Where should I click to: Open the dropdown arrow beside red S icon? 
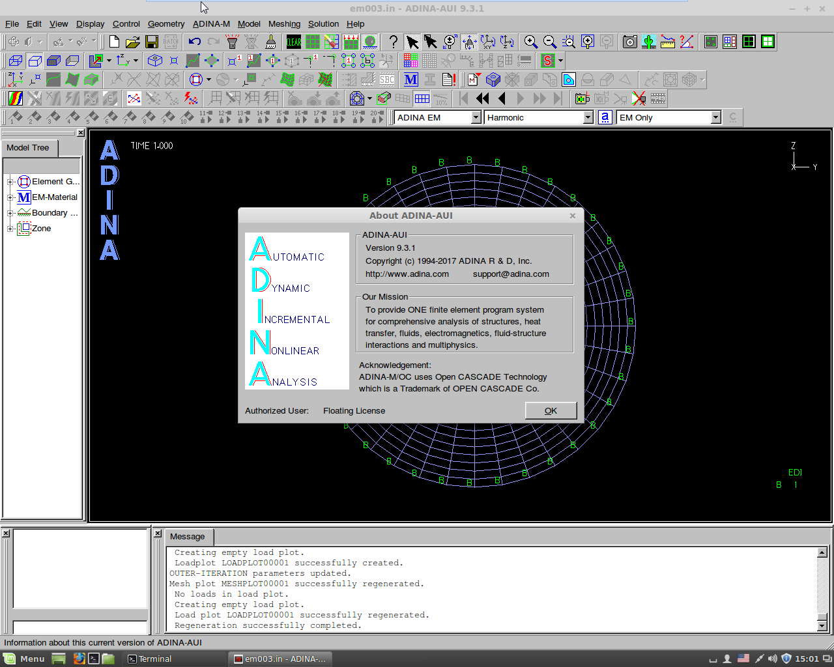click(560, 61)
